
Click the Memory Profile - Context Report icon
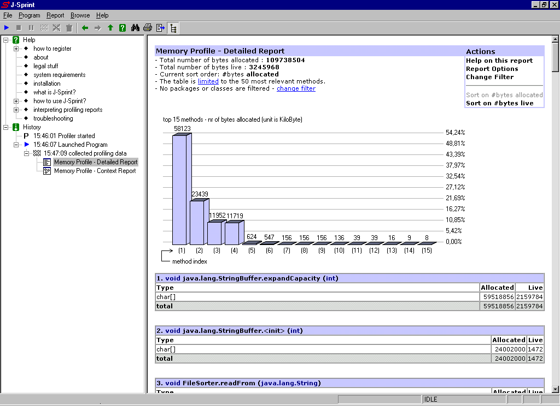pos(47,171)
